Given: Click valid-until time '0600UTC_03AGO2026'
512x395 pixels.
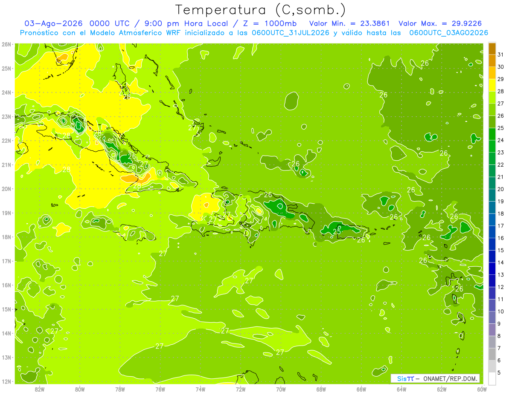Looking at the screenshot, I should tap(449, 33).
